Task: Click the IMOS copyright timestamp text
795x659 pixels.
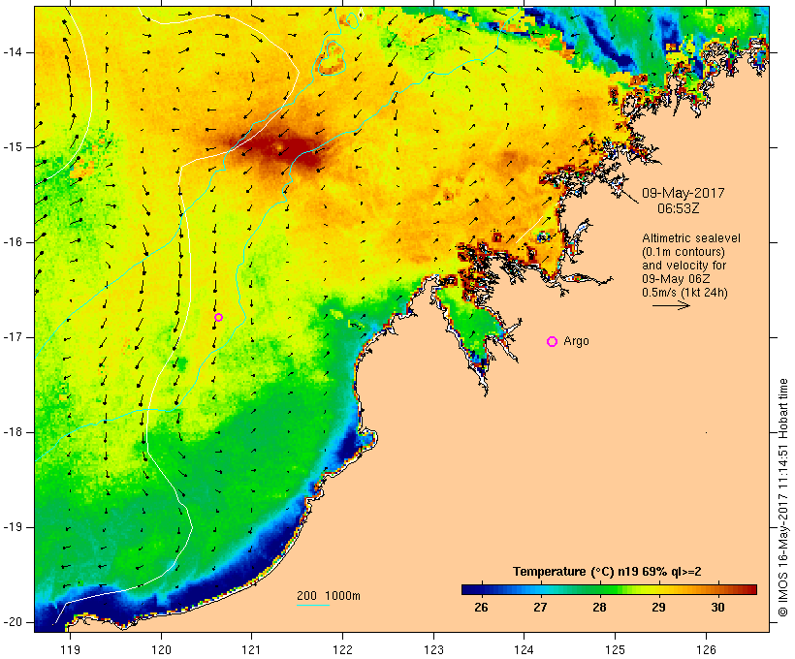Action: coord(783,497)
